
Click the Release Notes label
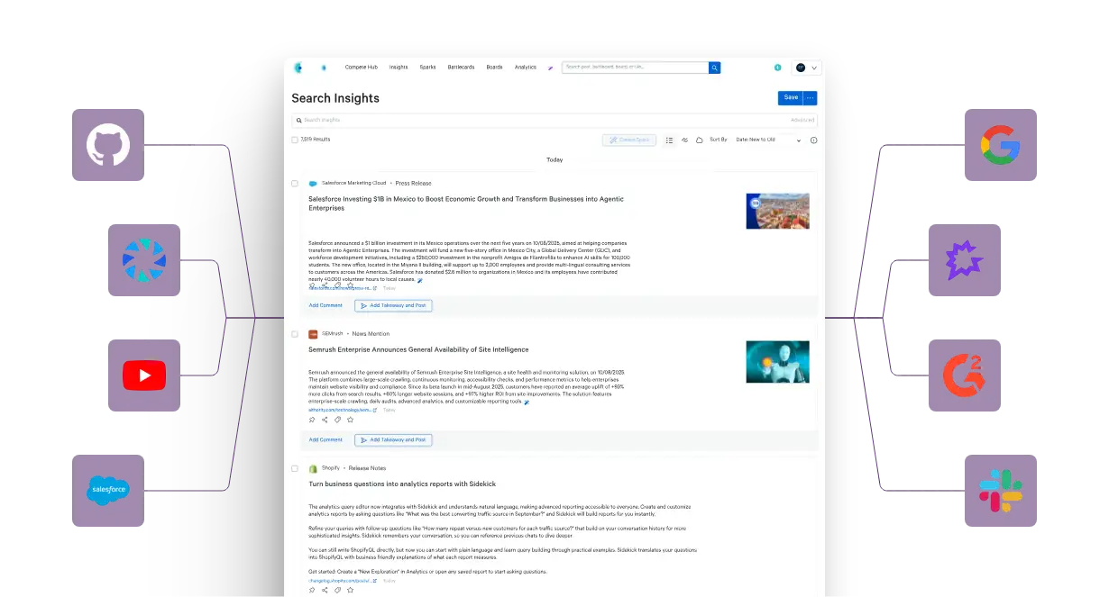coord(367,468)
